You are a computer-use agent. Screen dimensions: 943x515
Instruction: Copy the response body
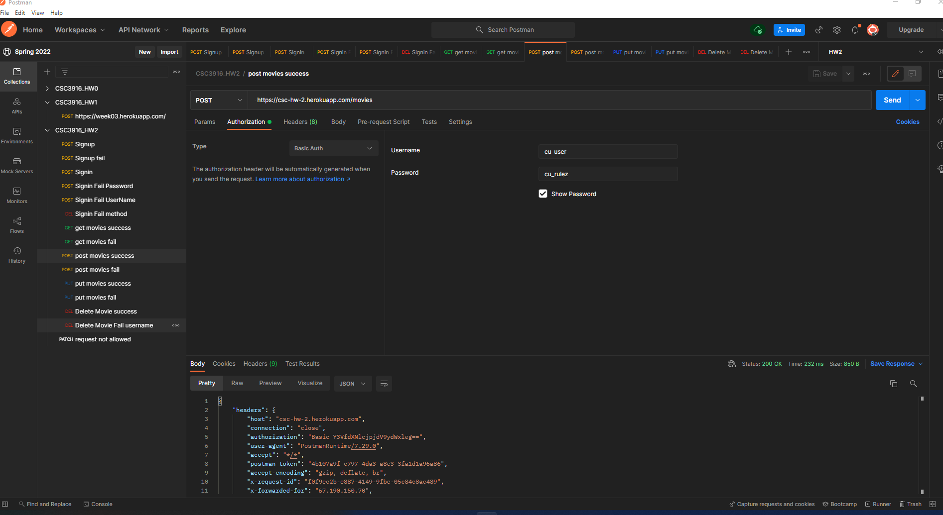click(x=893, y=384)
